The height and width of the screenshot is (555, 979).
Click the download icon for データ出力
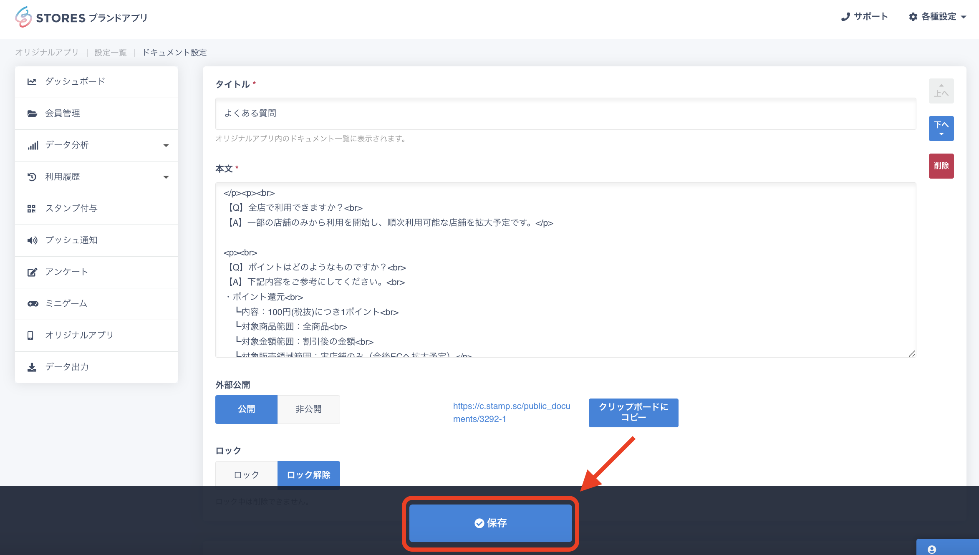tap(32, 367)
